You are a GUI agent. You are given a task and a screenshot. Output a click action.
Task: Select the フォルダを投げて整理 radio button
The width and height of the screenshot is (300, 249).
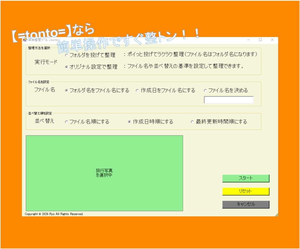click(x=66, y=55)
